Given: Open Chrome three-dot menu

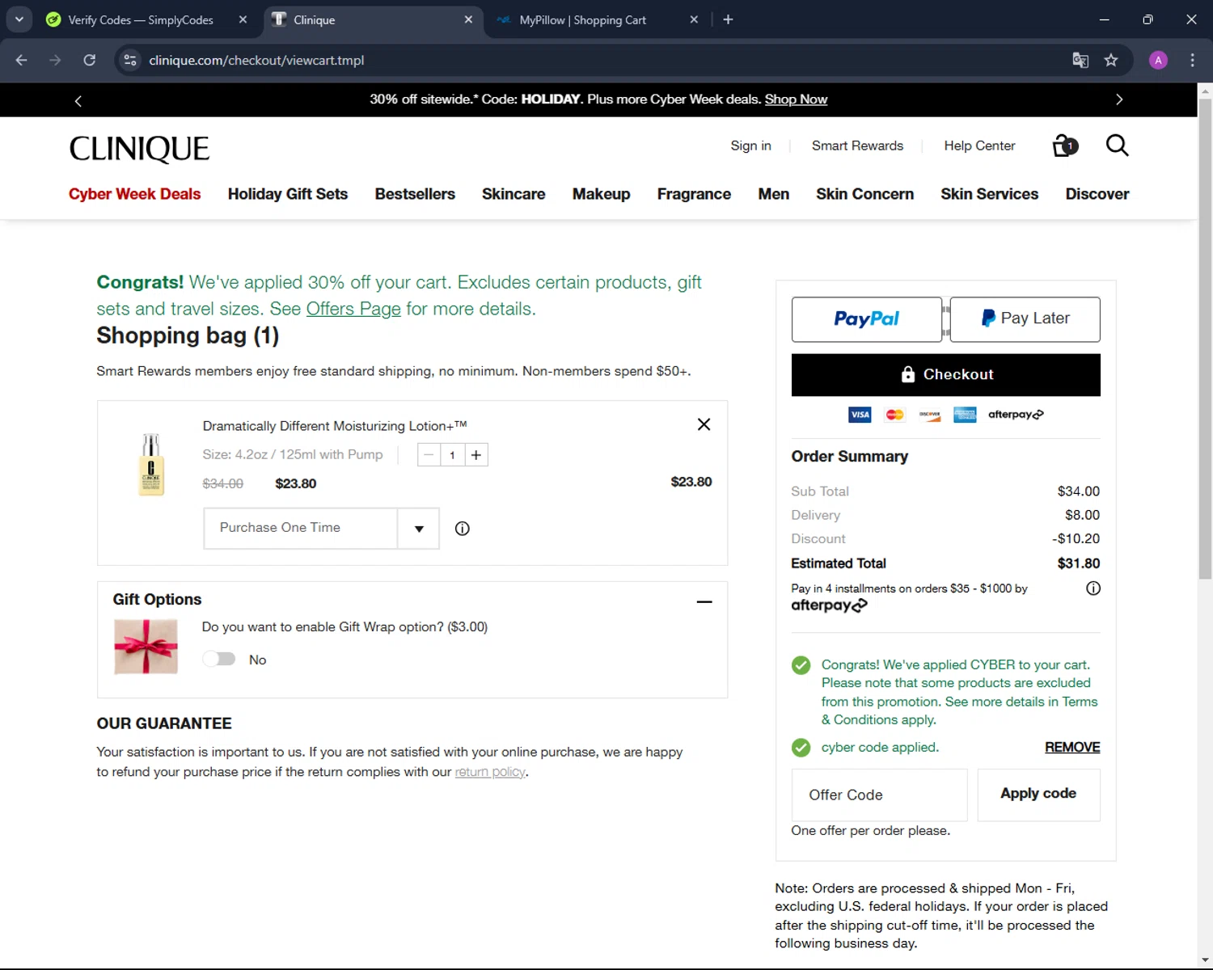Looking at the screenshot, I should click(x=1192, y=60).
